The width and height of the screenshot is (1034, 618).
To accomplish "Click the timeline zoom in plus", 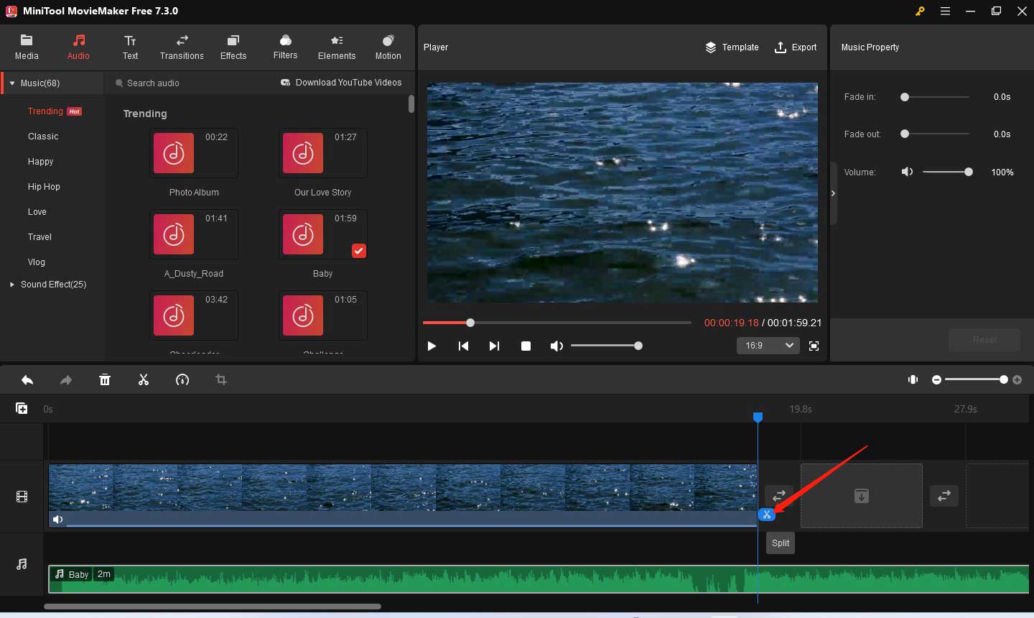I will point(1017,379).
